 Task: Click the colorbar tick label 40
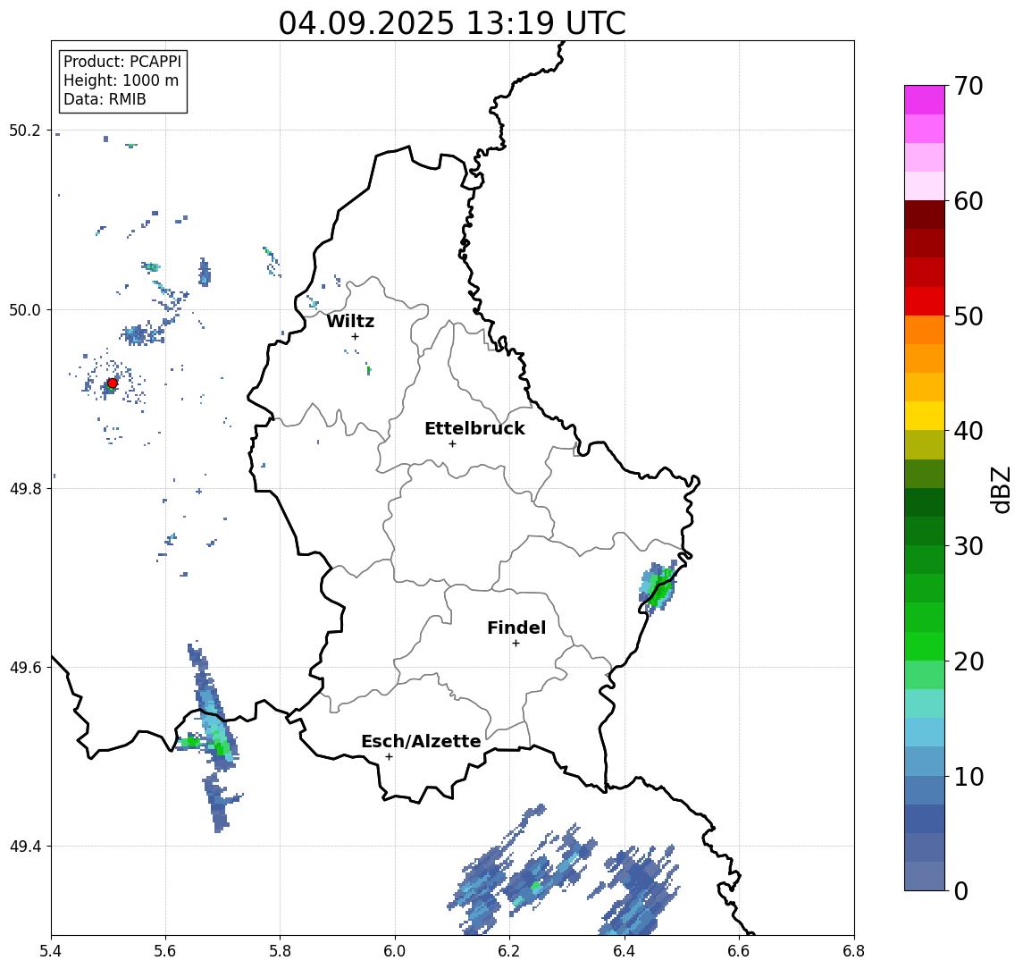pos(968,431)
